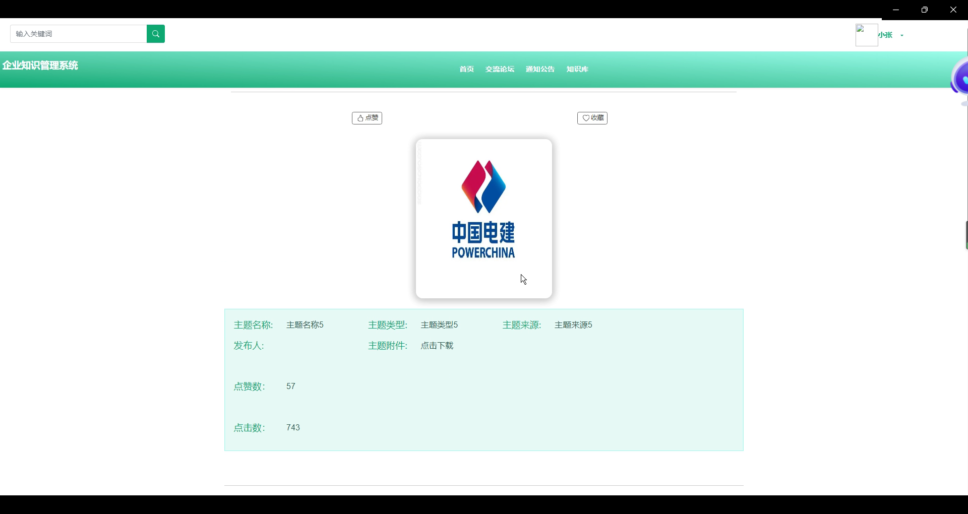Select the 主题来源5 value text
968x514 pixels.
(x=573, y=325)
